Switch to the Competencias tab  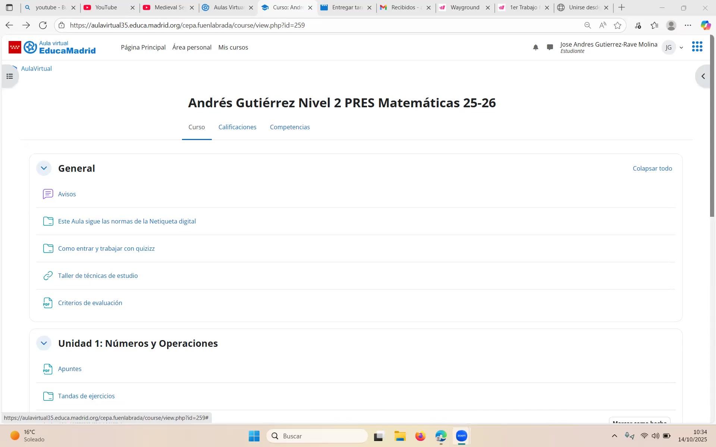[x=290, y=127]
